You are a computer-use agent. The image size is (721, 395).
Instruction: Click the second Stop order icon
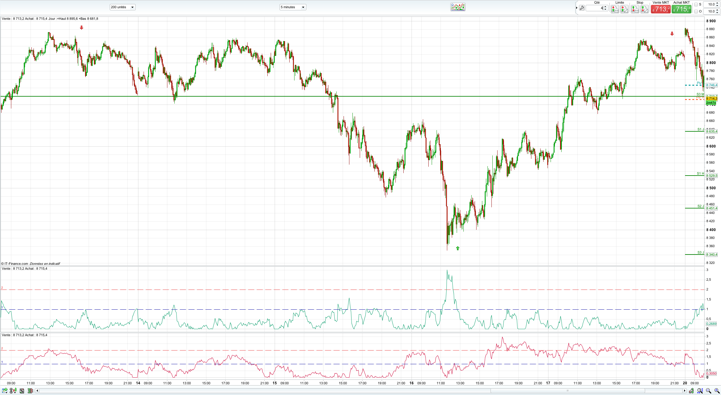pyautogui.click(x=644, y=9)
